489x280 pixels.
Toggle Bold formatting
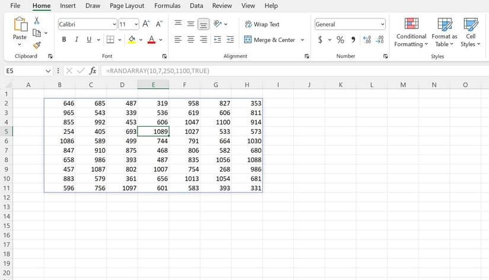coord(64,40)
